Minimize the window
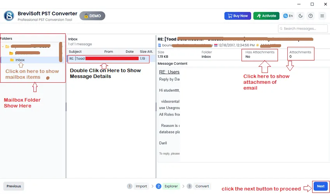Image resolution: width=330 pixels, height=194 pixels. [299, 4]
